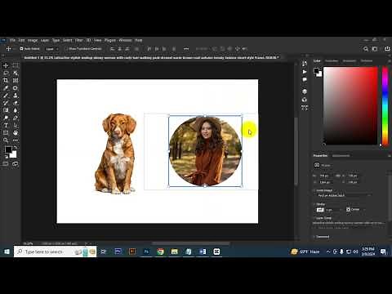This screenshot has height=294, width=392.
Task: Select the Eyedropper tool
Action: tap(6, 88)
